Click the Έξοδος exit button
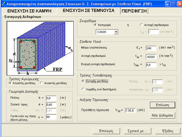Viewport: 182px width, 137px height. [168, 131]
